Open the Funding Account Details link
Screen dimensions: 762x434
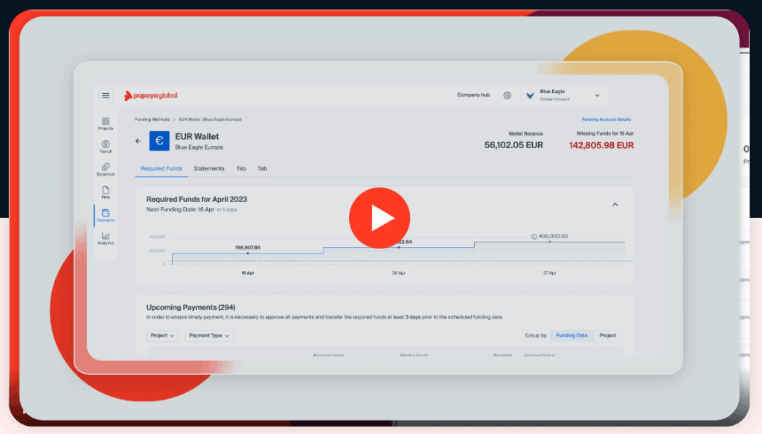click(606, 120)
